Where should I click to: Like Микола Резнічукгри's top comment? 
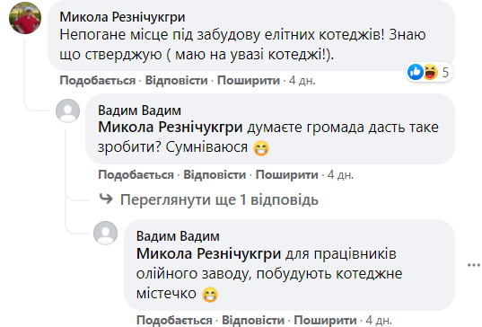coord(98,81)
